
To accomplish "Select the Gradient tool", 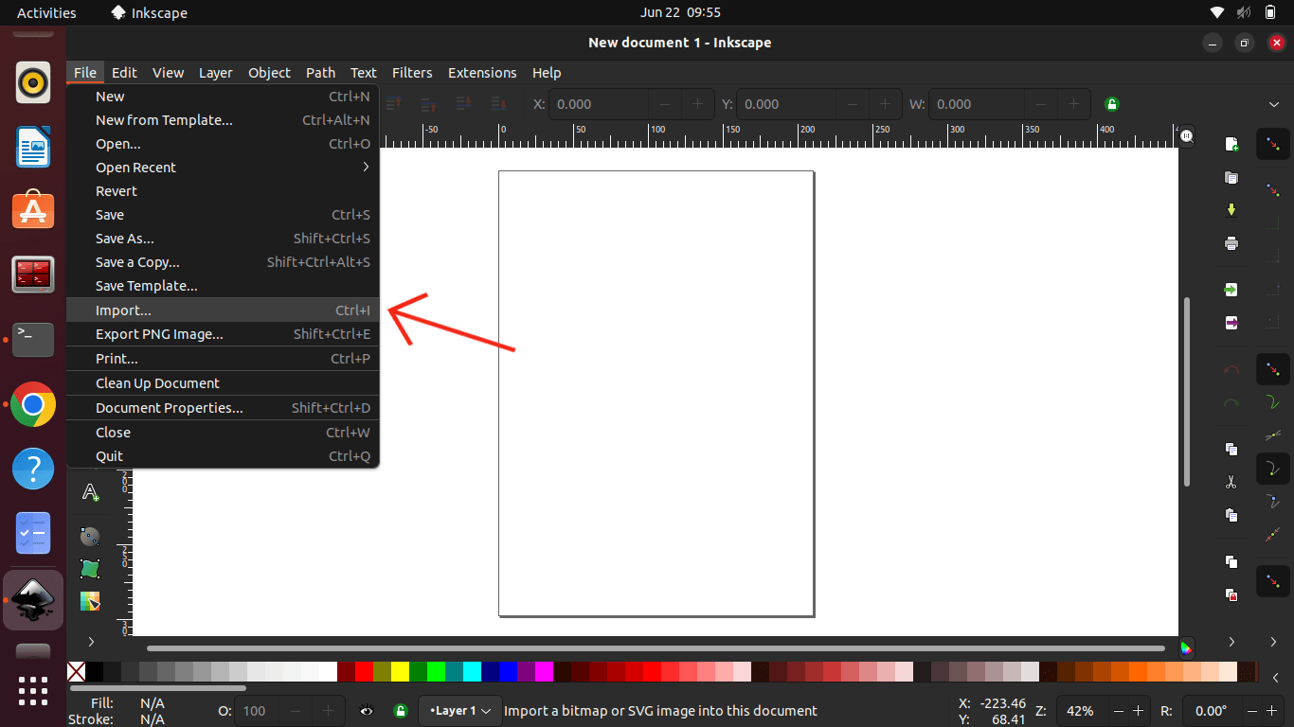I will pos(90,537).
